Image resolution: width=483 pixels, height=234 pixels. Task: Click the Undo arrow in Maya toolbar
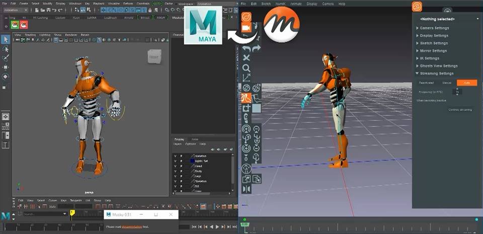pyautogui.click(x=54, y=10)
